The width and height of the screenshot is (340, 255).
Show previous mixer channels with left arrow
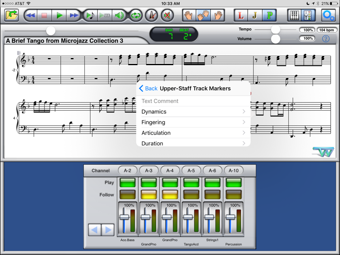tap(94, 230)
